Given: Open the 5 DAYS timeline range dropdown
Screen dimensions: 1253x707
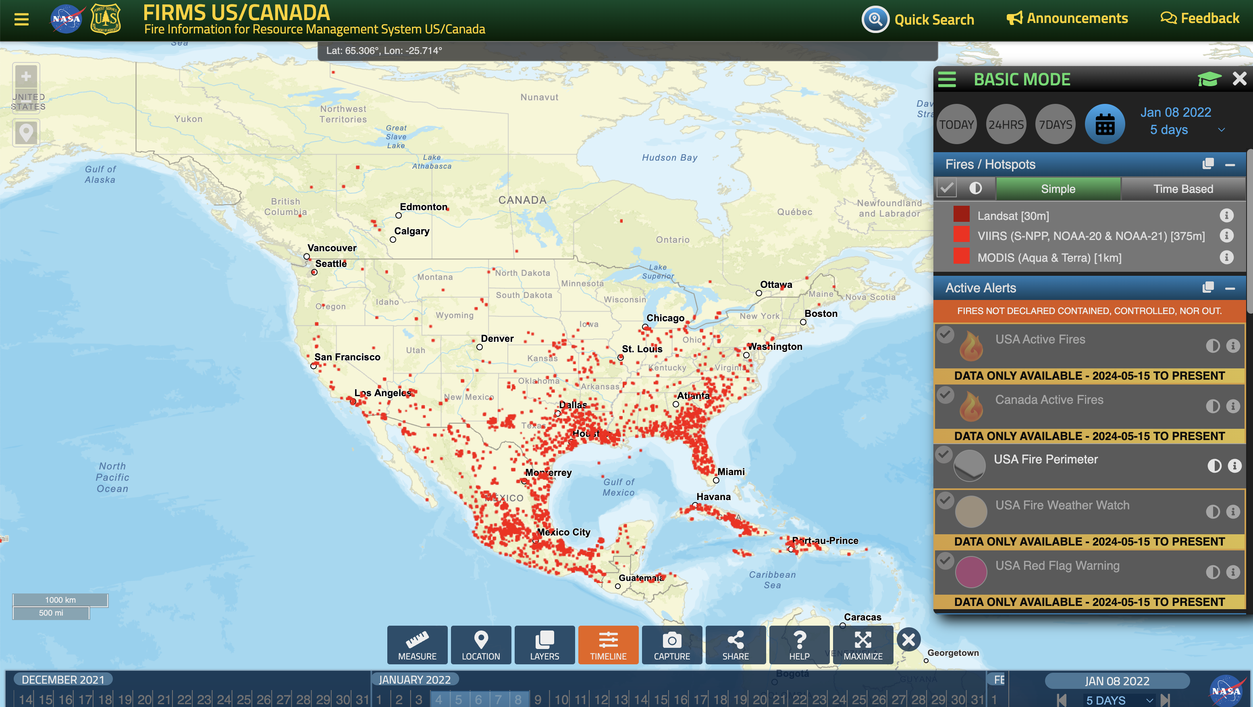Looking at the screenshot, I should [1149, 700].
